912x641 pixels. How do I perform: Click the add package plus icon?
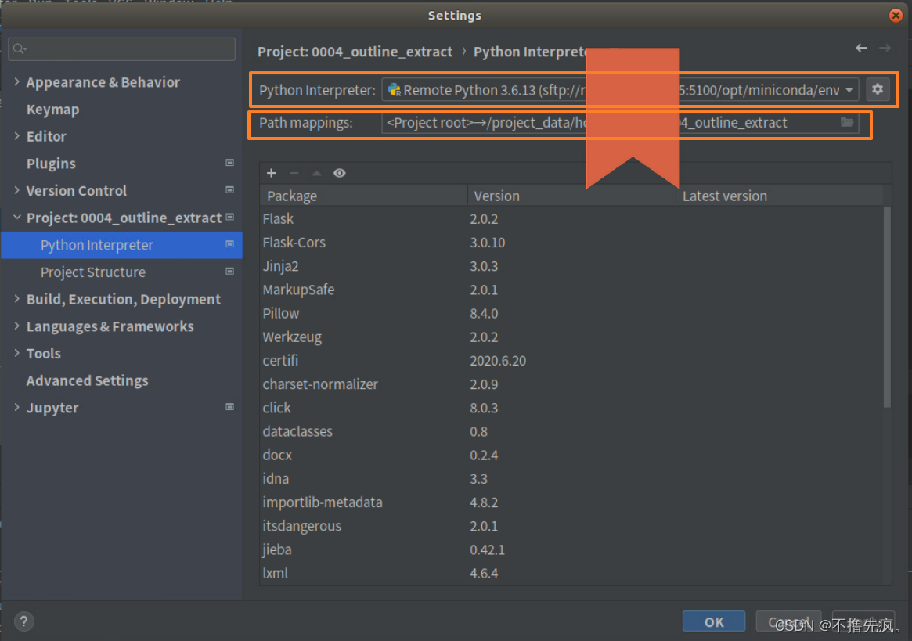click(x=271, y=173)
